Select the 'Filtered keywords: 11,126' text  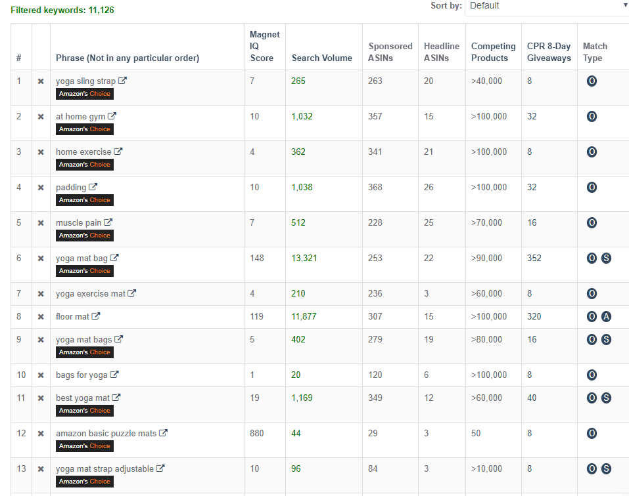62,10
